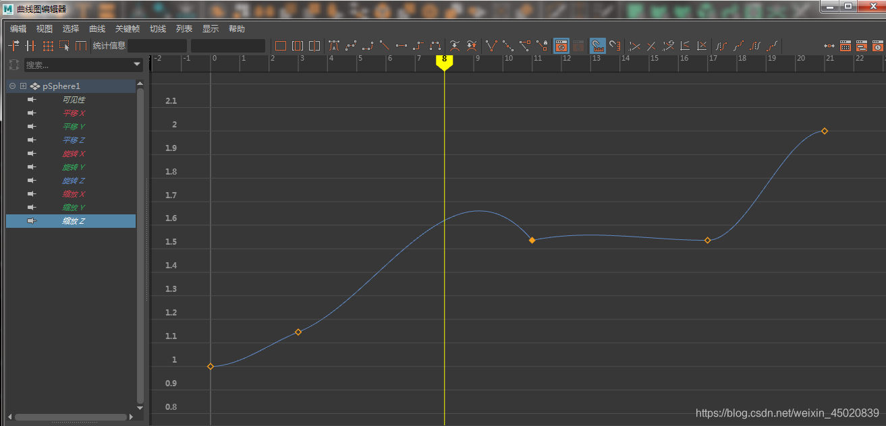Screen dimensions: 886x426
Task: Click the outliner vertical scrollbar
Action: (140, 246)
